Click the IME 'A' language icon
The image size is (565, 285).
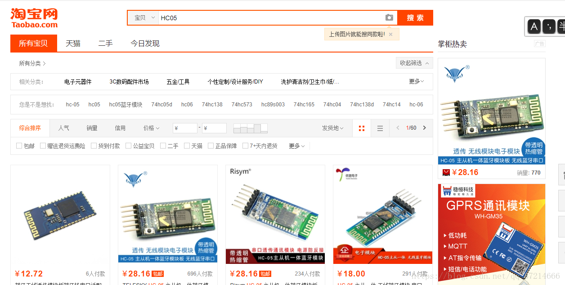(534, 26)
